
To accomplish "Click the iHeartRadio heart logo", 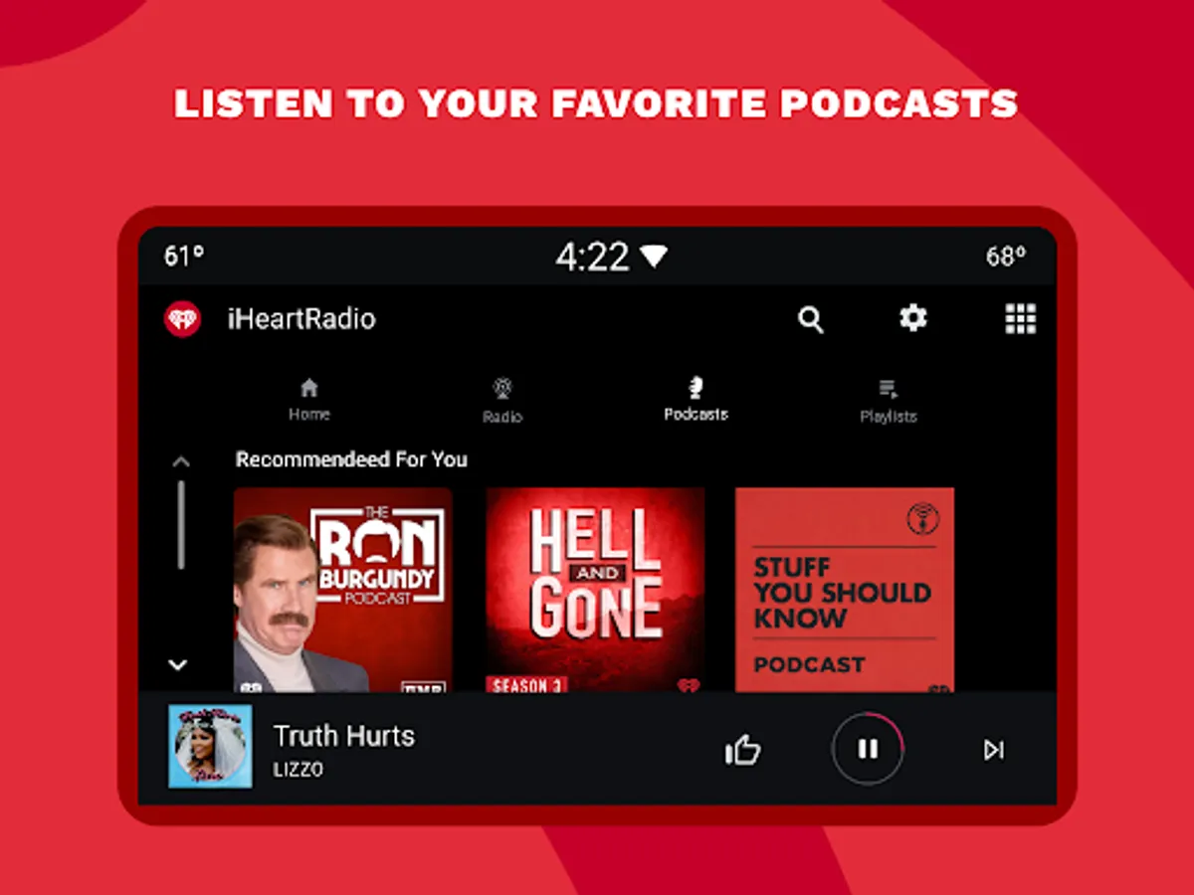I will (x=182, y=319).
